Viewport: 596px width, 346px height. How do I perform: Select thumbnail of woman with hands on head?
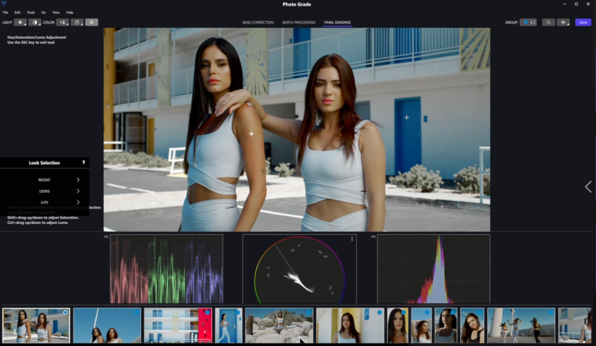point(421,325)
